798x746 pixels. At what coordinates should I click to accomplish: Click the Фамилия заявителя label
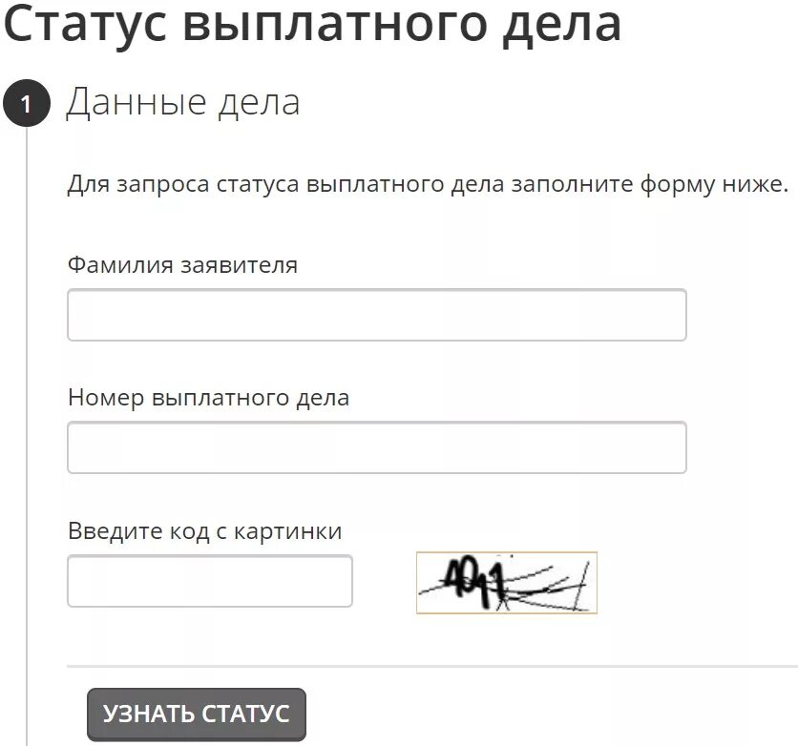point(182,265)
